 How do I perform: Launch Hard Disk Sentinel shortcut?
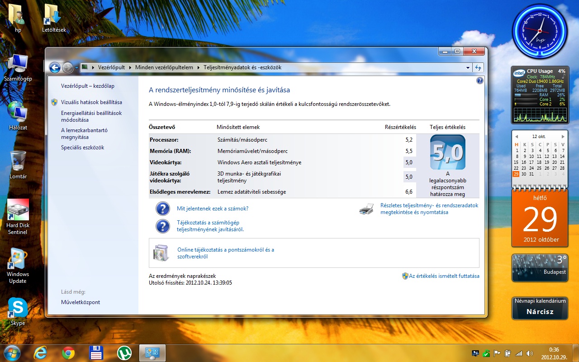(x=18, y=217)
